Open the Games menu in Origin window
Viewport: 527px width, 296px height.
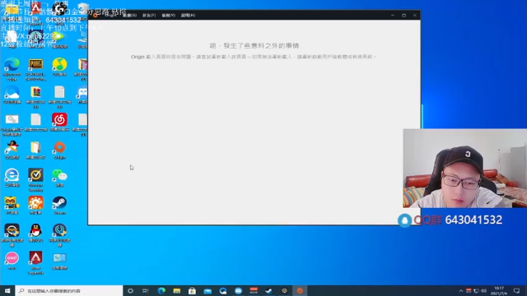click(x=130, y=15)
